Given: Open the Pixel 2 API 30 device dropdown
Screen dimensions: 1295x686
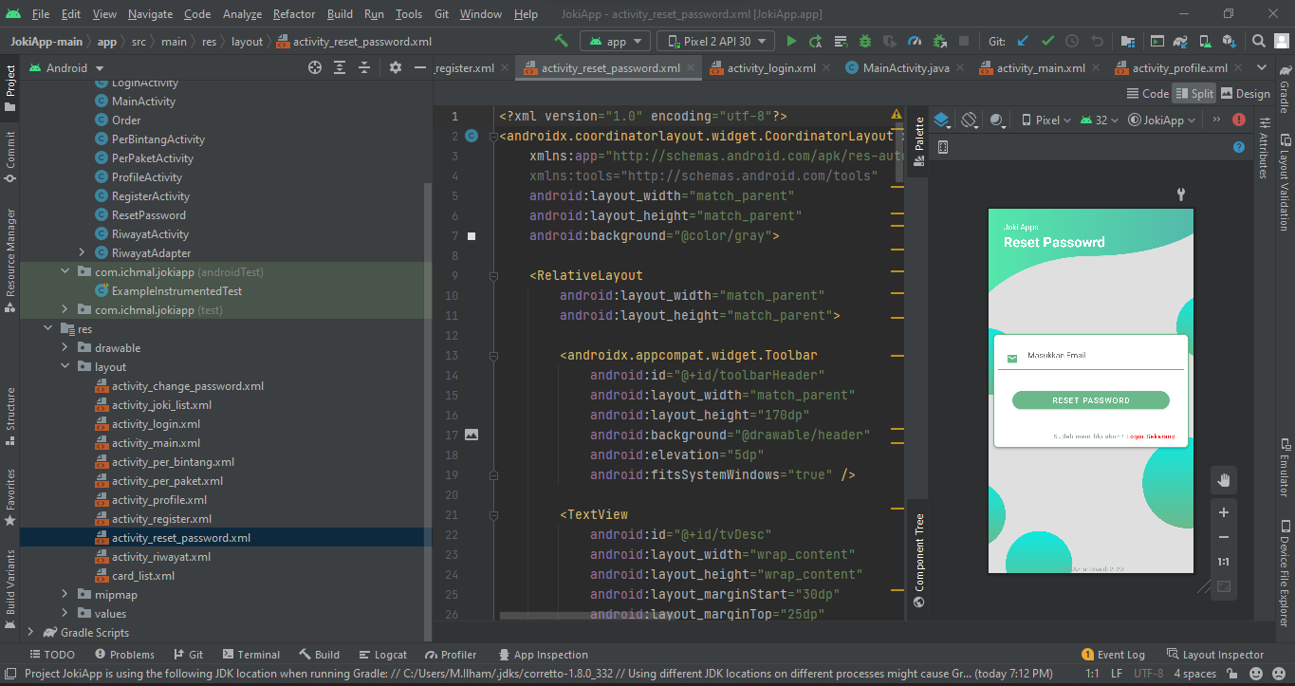Looking at the screenshot, I should point(716,41).
